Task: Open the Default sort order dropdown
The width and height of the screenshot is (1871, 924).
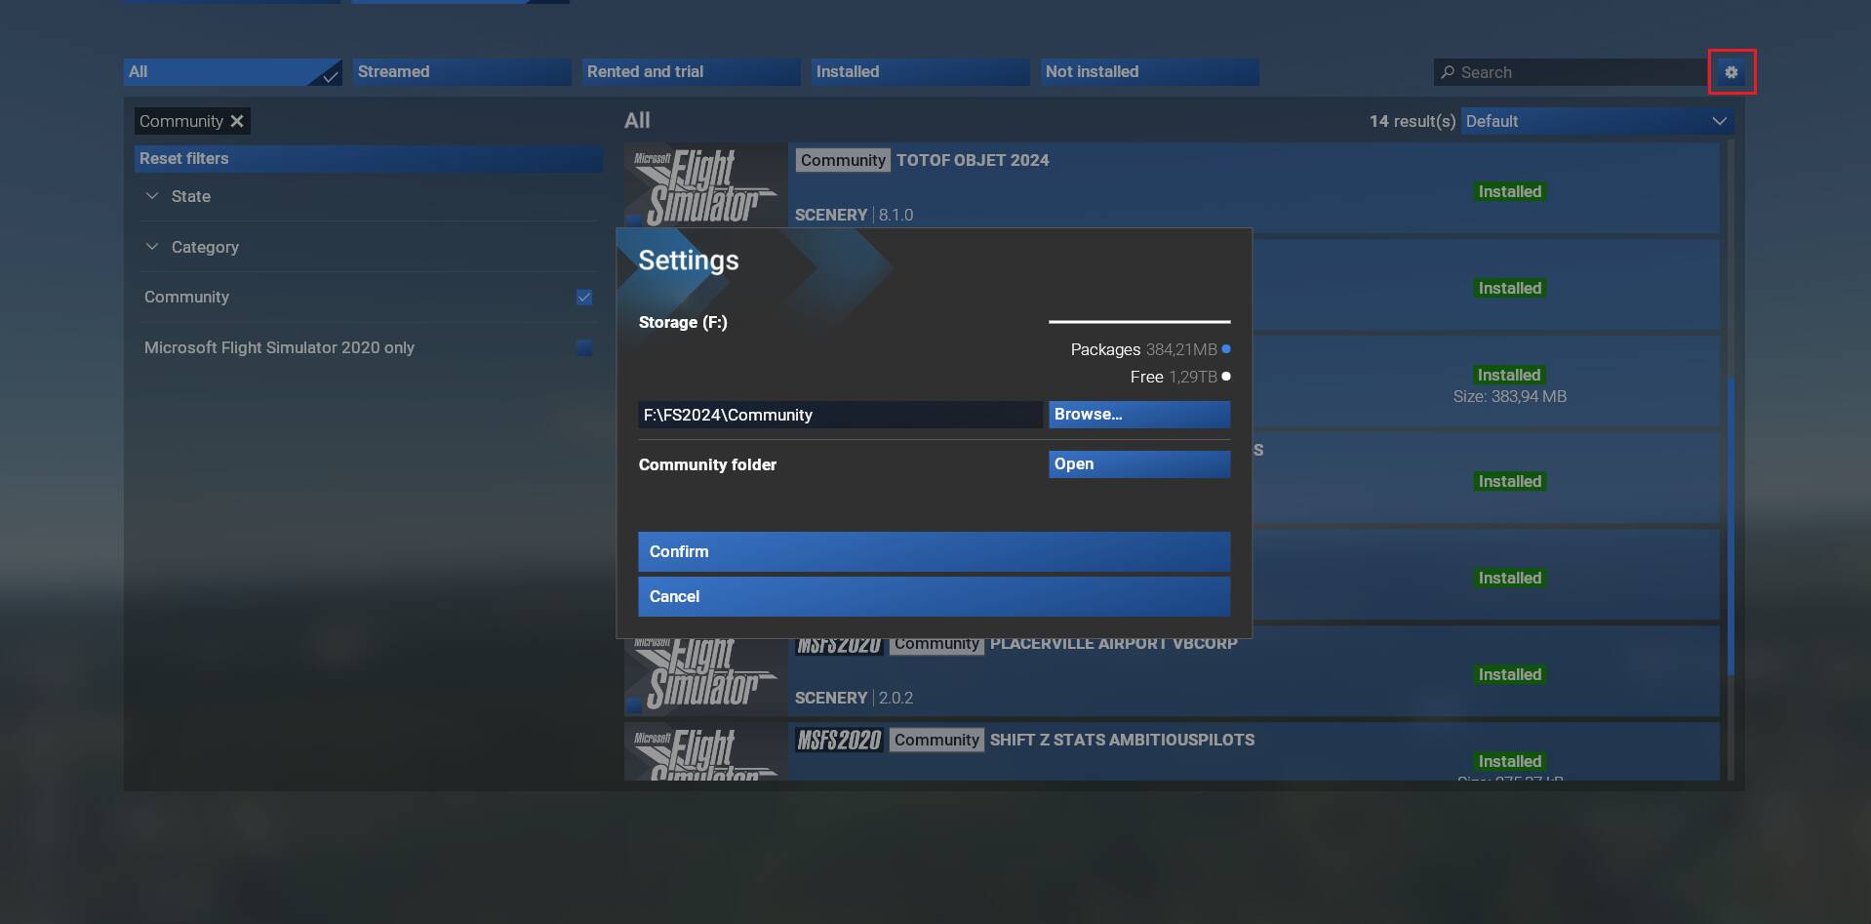Action: 1595,121
